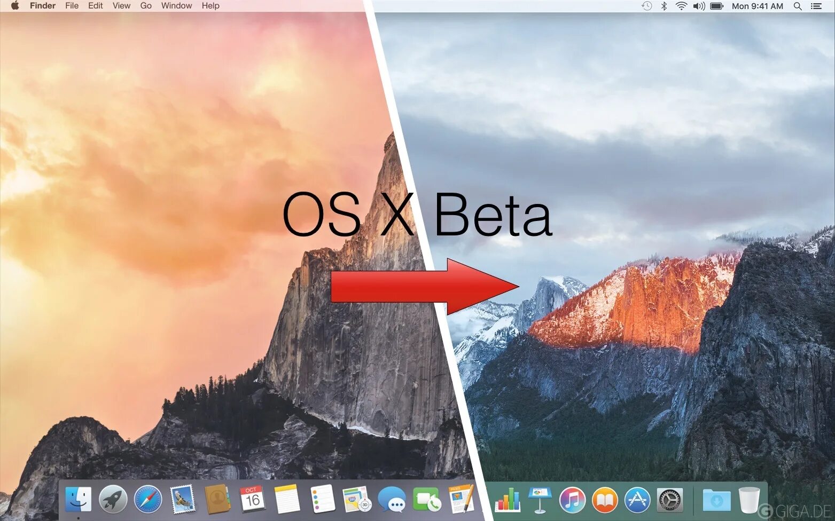
Task: Click the battery status icon
Action: 717,6
